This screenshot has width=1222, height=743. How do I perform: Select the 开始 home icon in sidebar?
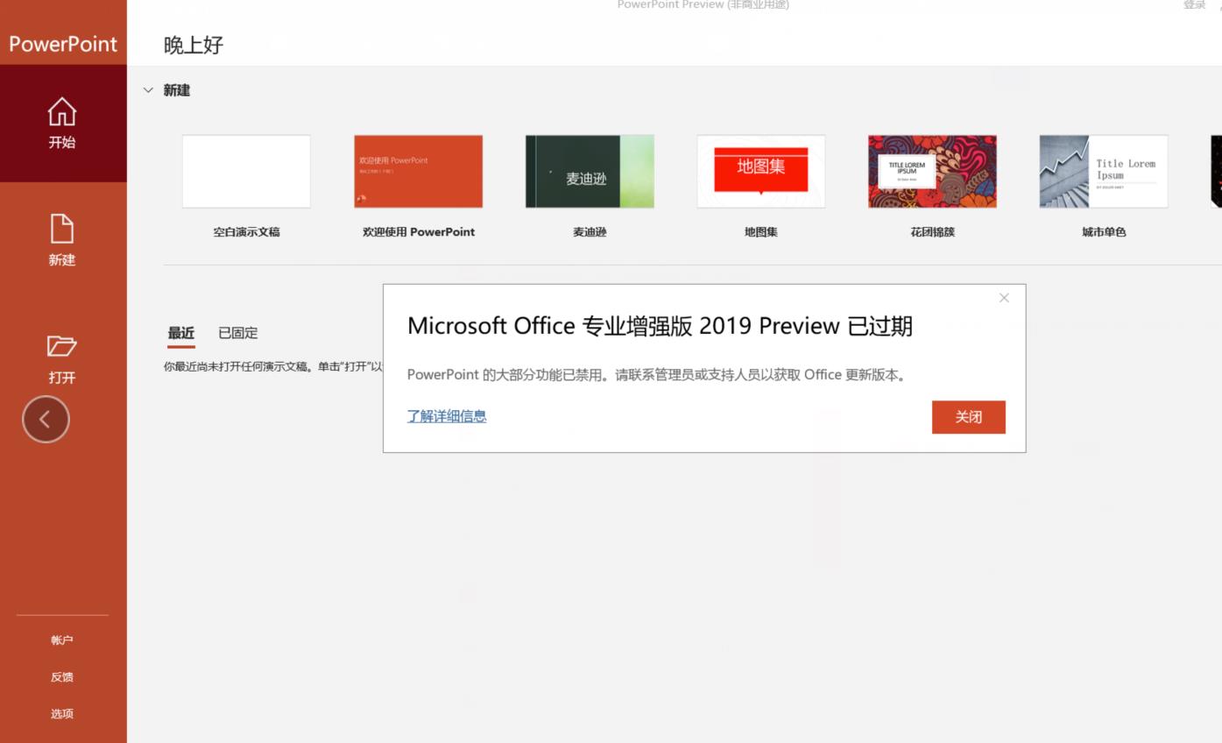[61, 123]
